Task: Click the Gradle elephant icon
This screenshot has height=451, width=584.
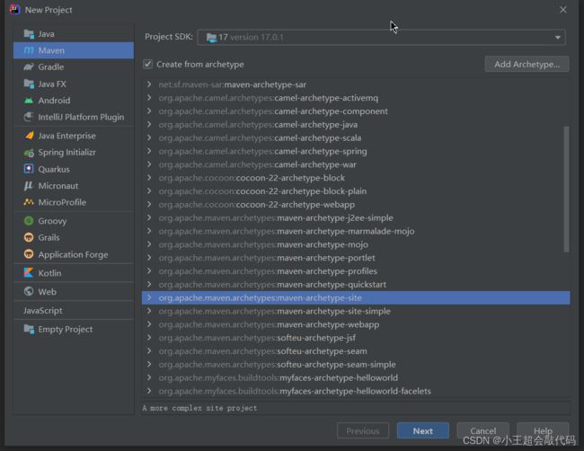Action: pos(29,67)
